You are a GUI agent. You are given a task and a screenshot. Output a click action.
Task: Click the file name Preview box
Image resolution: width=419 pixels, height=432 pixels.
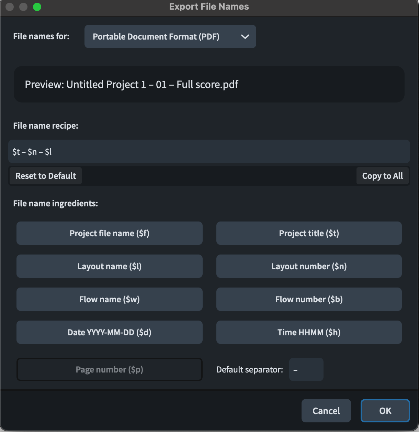coord(209,84)
